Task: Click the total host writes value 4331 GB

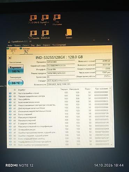Action: point(103,65)
